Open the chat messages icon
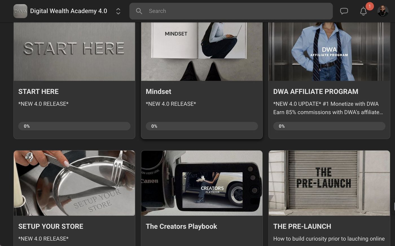Image resolution: width=395 pixels, height=246 pixels. (344, 11)
